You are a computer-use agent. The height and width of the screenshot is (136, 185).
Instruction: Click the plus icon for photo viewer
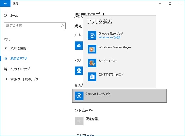[79, 121]
